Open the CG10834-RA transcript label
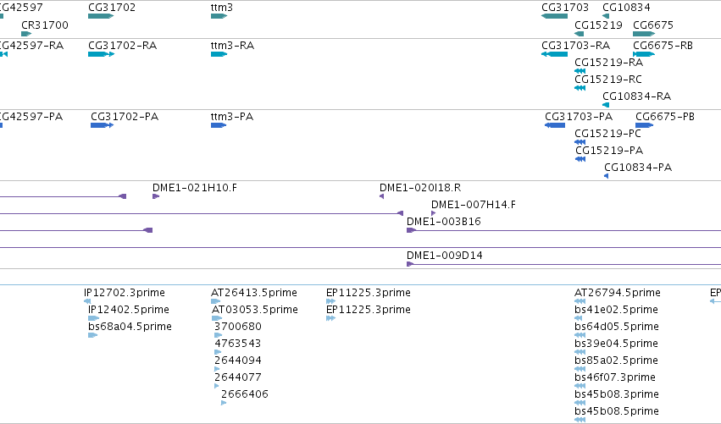 [x=637, y=96]
